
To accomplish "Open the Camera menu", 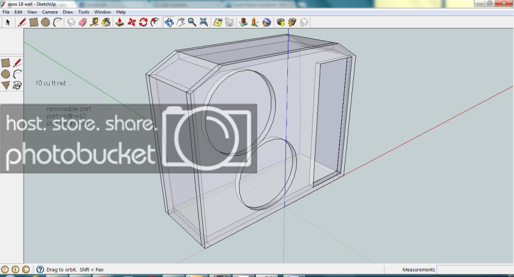I will [50, 12].
